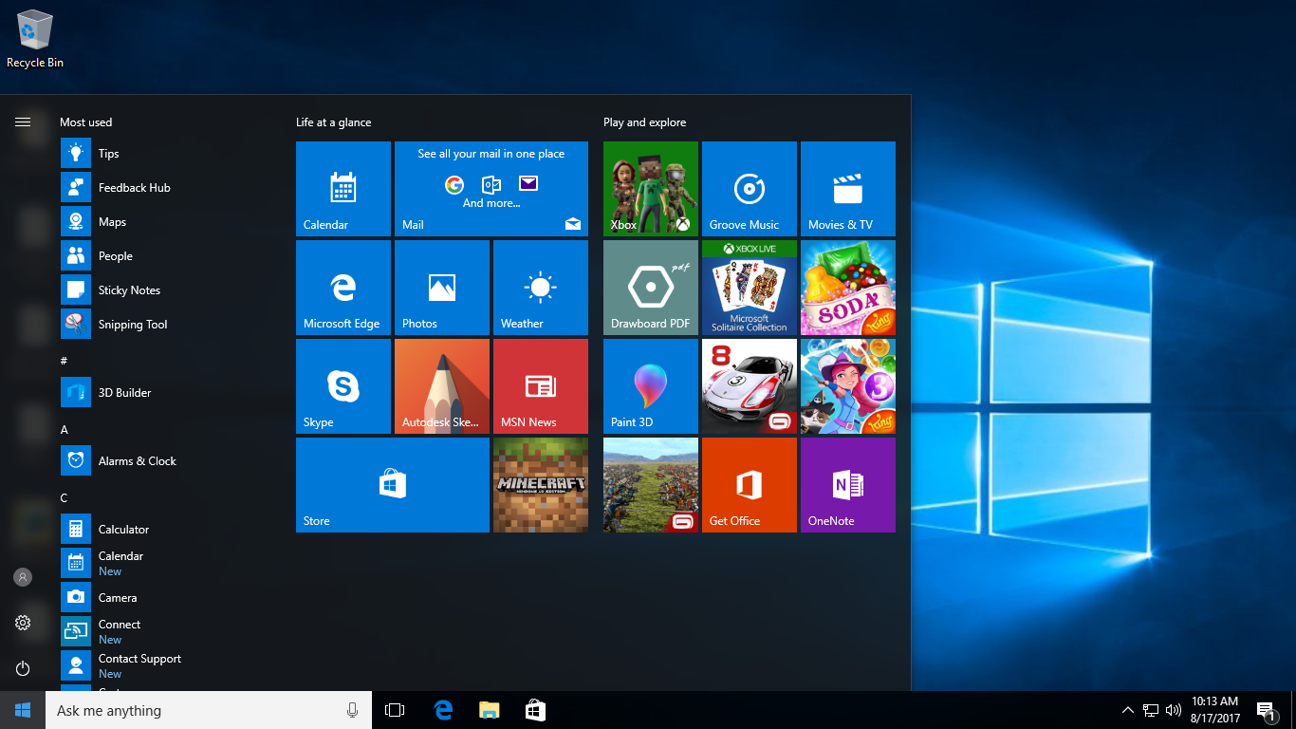Open the clock showing 10:13 AM
Image resolution: width=1296 pixels, height=729 pixels.
tap(1214, 710)
